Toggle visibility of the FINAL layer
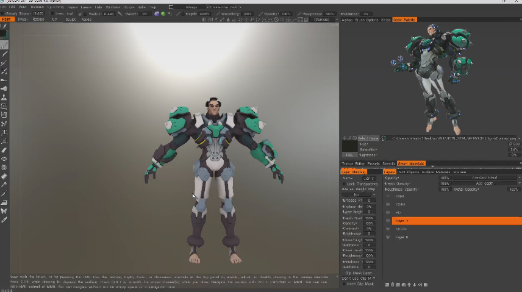Image resolution: width=522 pixels, height=292 pixels. (x=388, y=196)
